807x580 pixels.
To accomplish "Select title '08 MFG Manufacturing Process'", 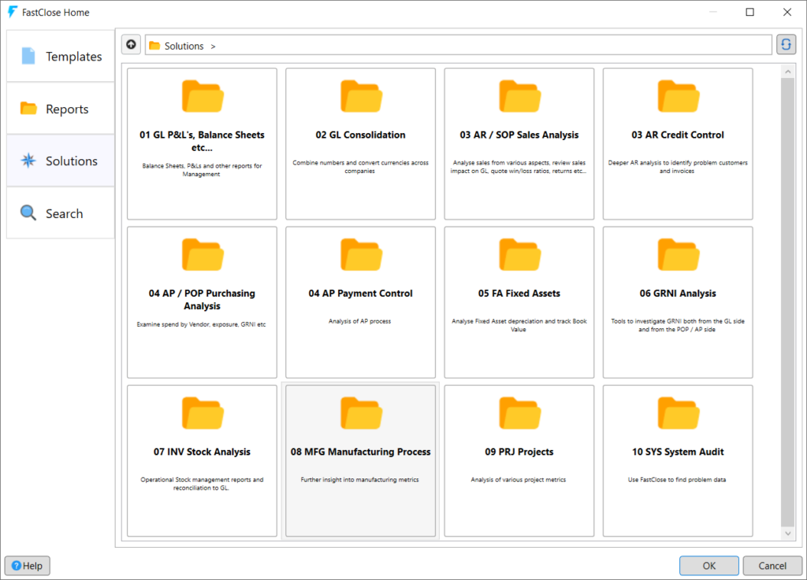I will (361, 452).
